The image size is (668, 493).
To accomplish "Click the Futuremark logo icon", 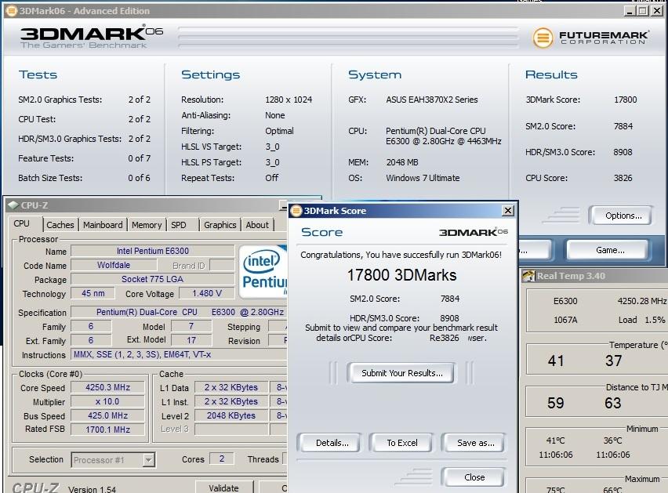I will pyautogui.click(x=543, y=38).
